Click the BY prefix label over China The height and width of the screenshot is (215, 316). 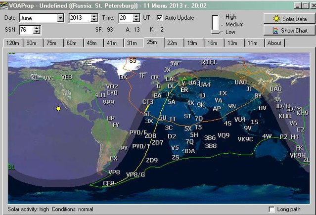pos(258,96)
